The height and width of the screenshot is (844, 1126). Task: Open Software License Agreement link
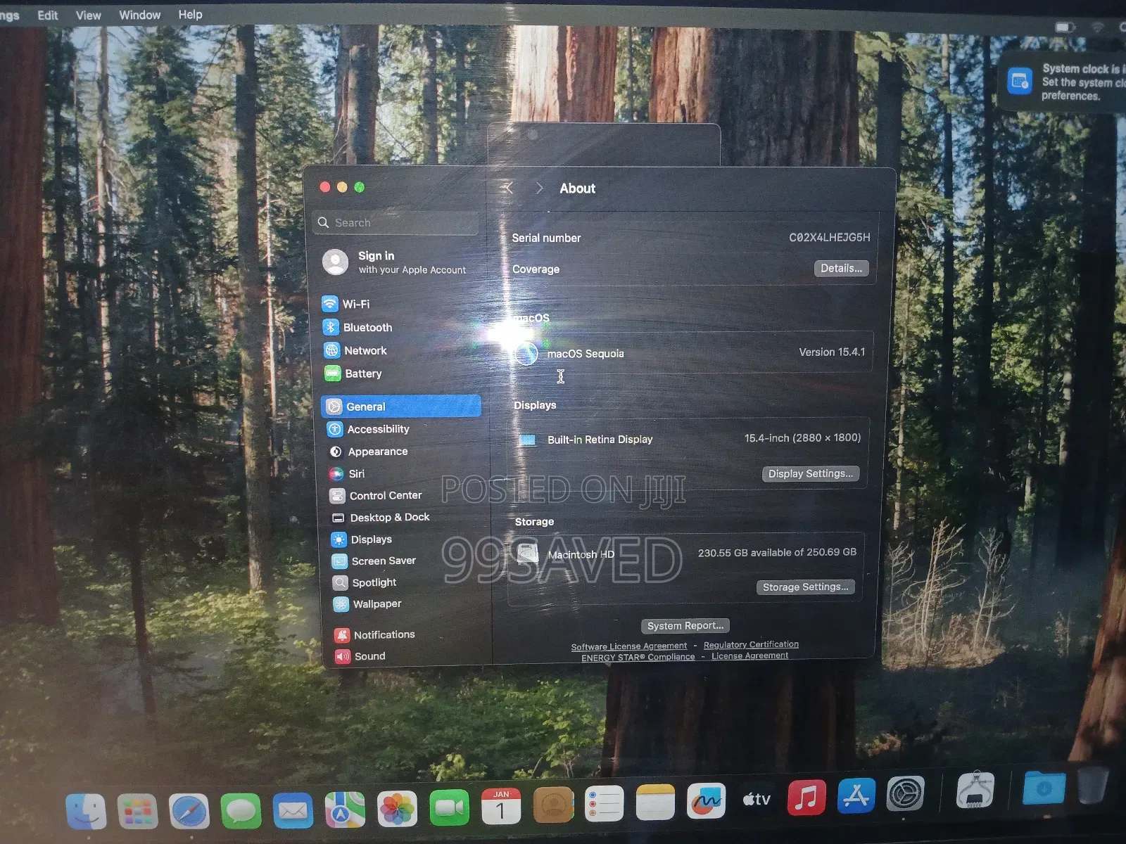click(x=629, y=646)
